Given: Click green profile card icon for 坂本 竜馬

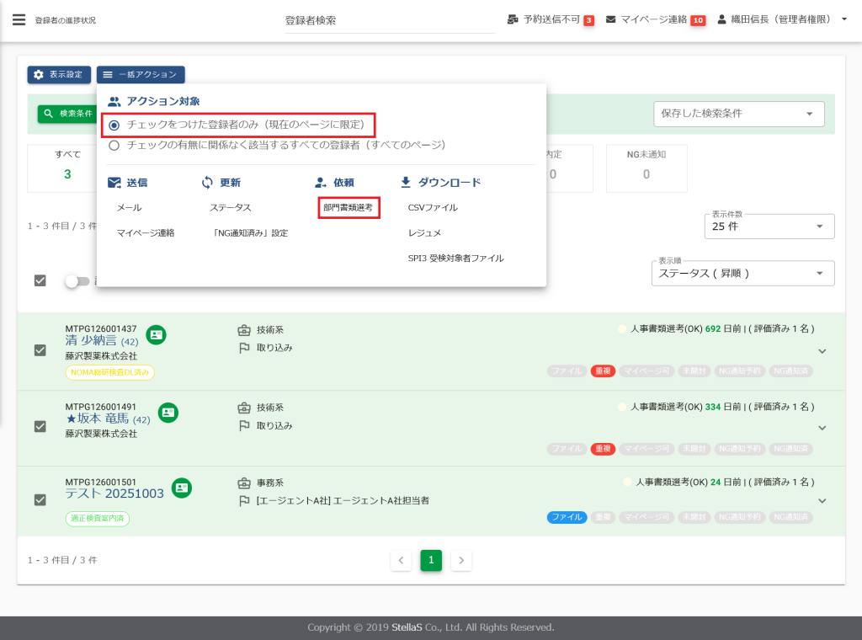Looking at the screenshot, I should pyautogui.click(x=168, y=413).
